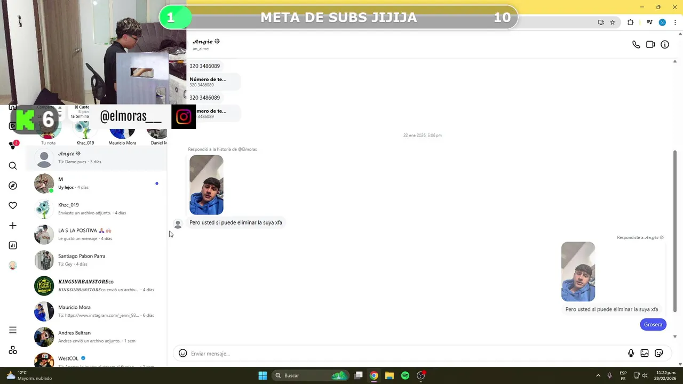Screen dimensions: 683x384
Task: Open the emoji picker in message box
Action: click(x=182, y=353)
